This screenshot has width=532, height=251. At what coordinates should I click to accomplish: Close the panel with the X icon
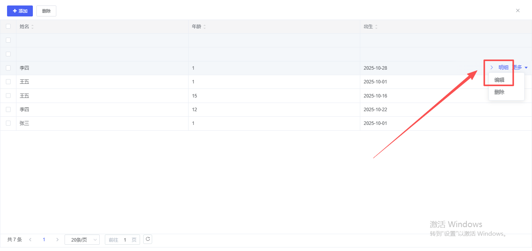click(518, 11)
